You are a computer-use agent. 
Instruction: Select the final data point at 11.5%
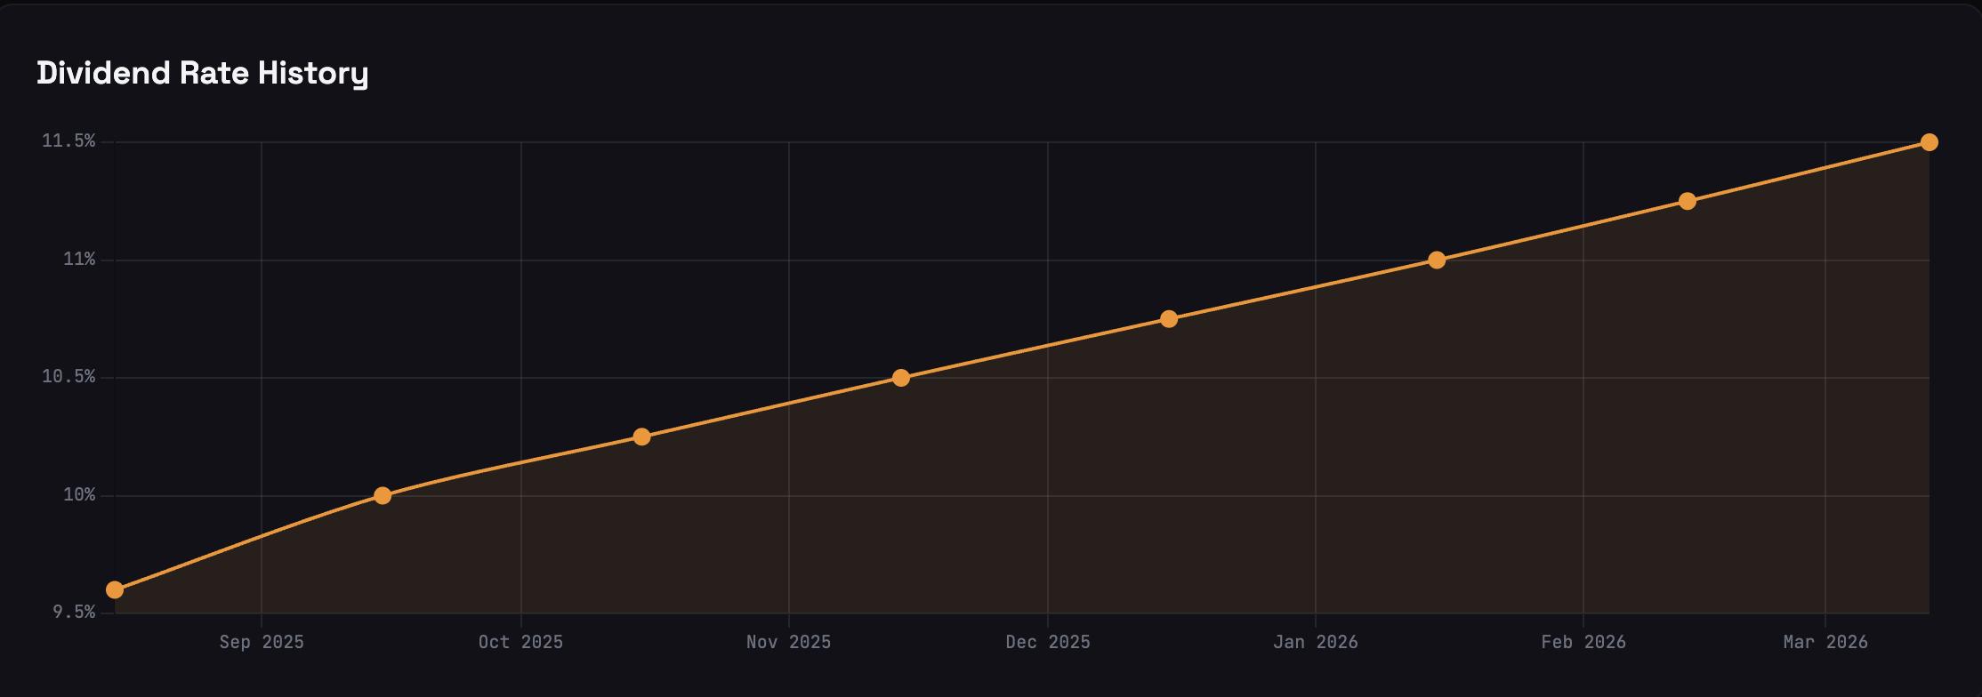1929,142
